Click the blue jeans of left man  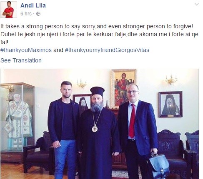pyautogui.click(x=65, y=159)
